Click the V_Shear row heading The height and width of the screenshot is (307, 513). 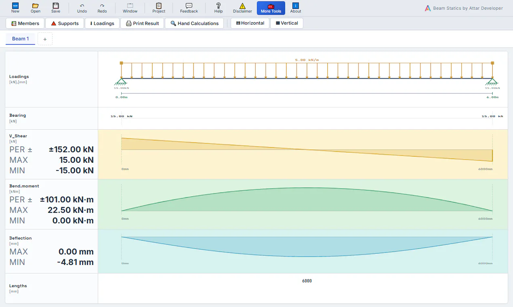click(18, 136)
